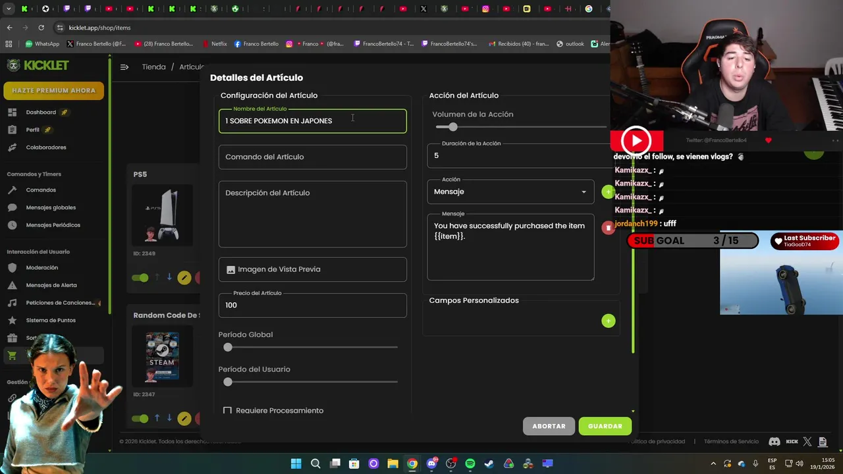The width and height of the screenshot is (843, 474).
Task: Click Tienda in the breadcrumb
Action: (x=153, y=66)
